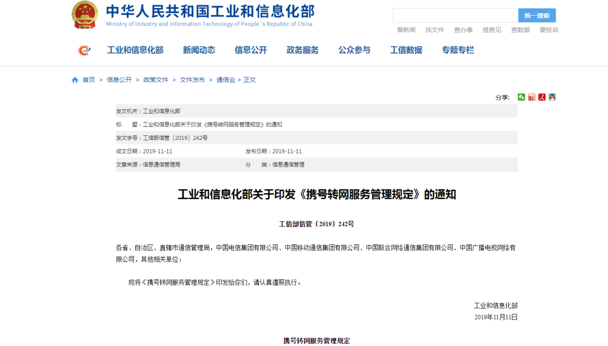Click the home icon in the breadcrumb
608x346 pixels.
[x=74, y=80]
